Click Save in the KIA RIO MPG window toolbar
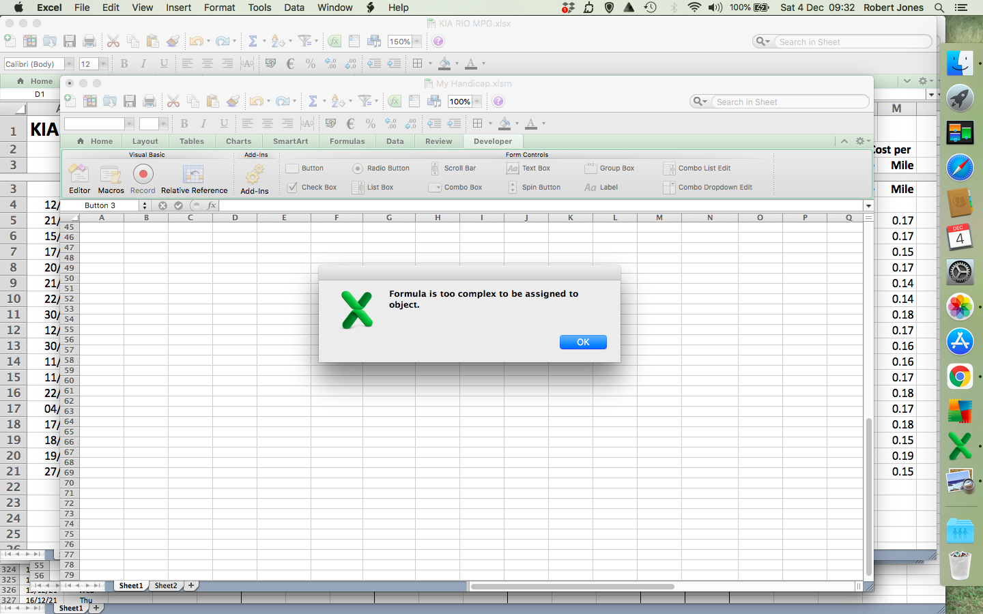This screenshot has width=983, height=614. (70, 42)
